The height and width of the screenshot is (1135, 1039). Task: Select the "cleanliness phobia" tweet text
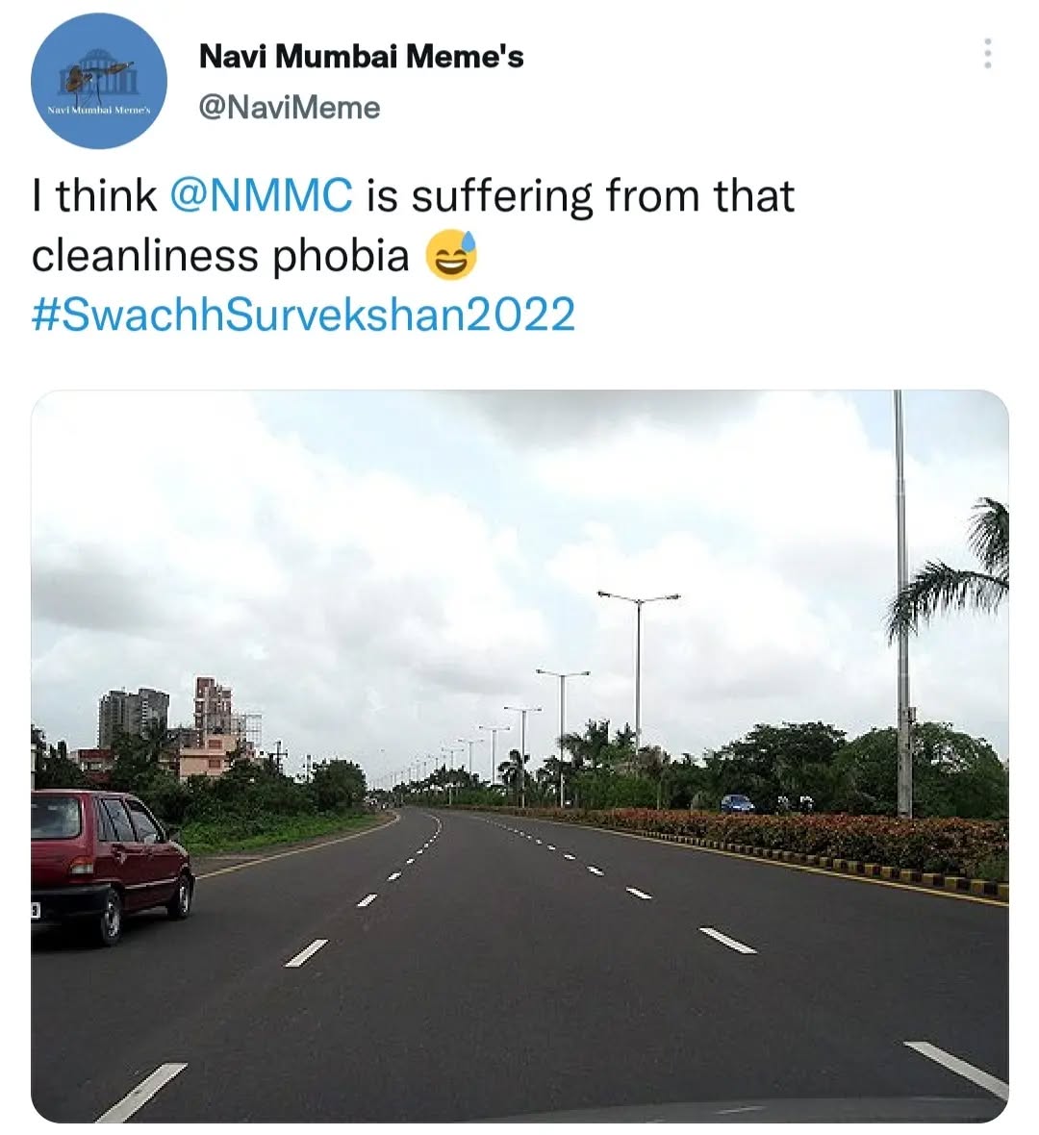(220, 256)
